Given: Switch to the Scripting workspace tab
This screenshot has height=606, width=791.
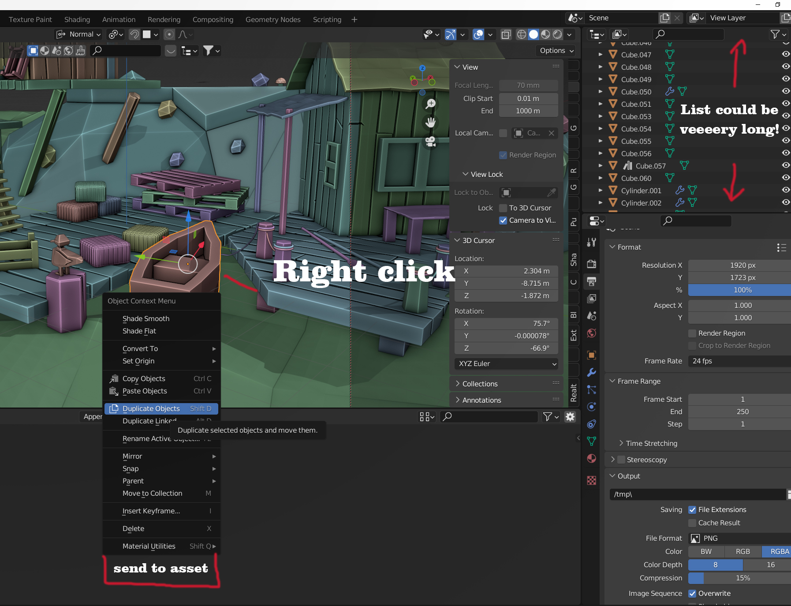Looking at the screenshot, I should (327, 19).
